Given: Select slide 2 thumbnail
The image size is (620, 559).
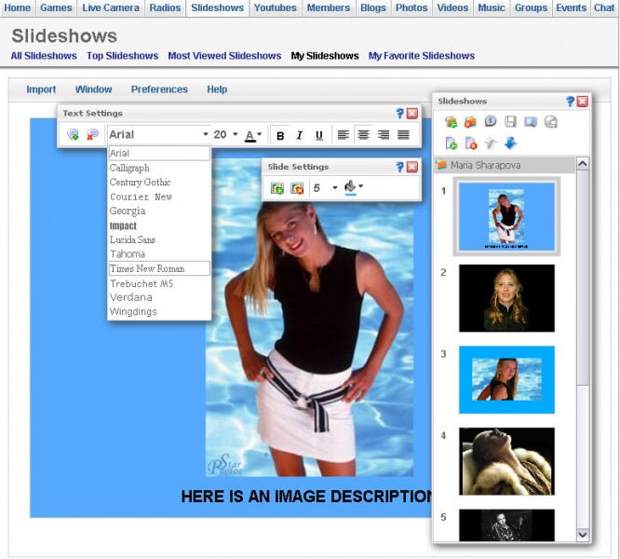Looking at the screenshot, I should 506,298.
